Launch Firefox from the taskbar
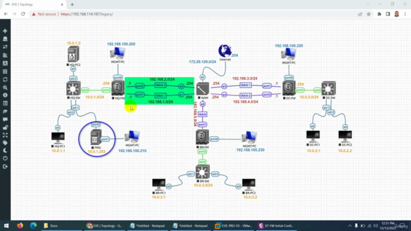The width and height of the screenshot is (411, 231). (x=20, y=225)
